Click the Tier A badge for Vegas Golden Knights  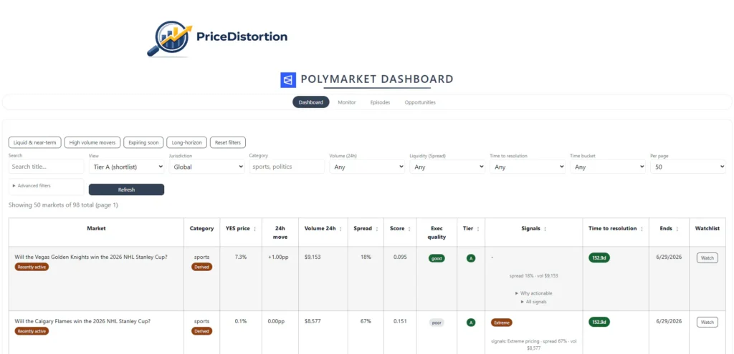pyautogui.click(x=471, y=258)
